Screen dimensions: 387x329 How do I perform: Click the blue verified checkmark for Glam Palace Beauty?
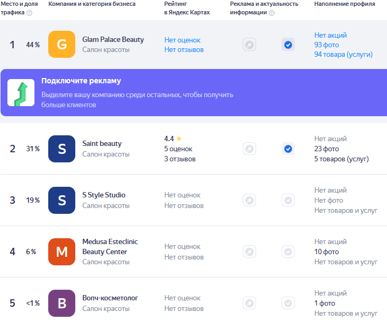coord(288,45)
